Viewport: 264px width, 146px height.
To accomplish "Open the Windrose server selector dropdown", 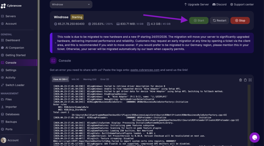I will click(71, 4).
